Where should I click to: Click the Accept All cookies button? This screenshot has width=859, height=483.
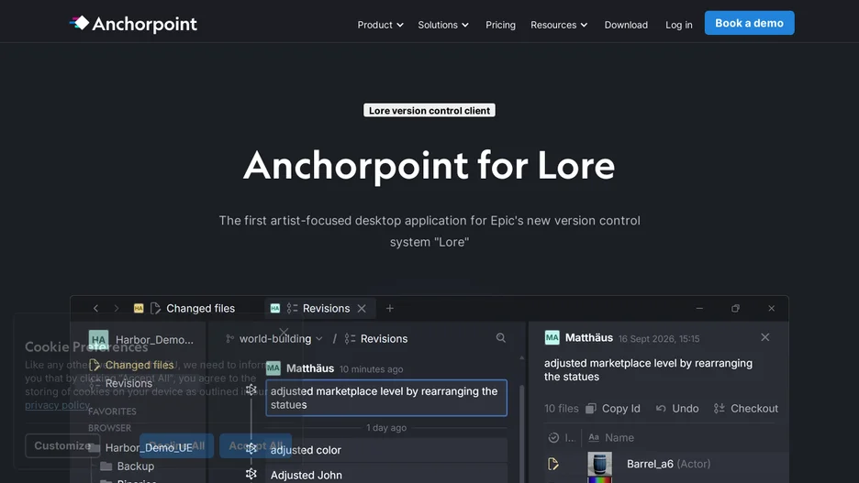pyautogui.click(x=256, y=445)
